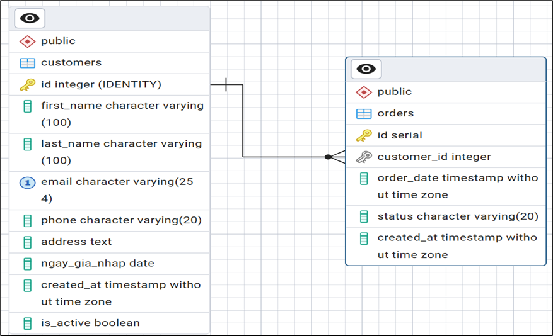553x336 pixels.
Task: Select the ngay_gia_nhap date column
Action: tap(97, 263)
